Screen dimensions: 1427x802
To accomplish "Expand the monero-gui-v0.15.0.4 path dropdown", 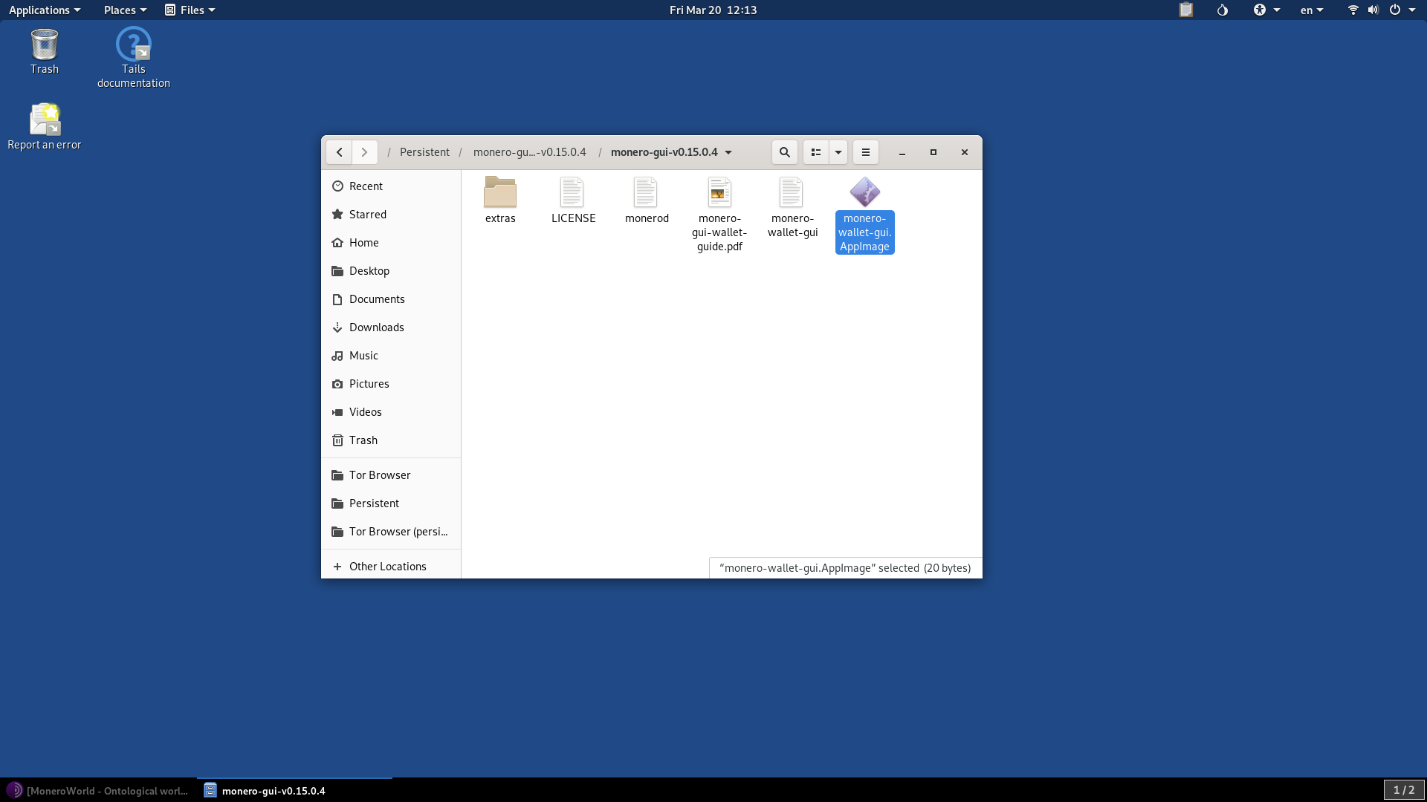I will pos(727,152).
